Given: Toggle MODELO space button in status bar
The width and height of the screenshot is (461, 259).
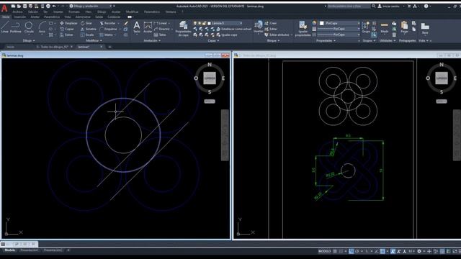Looking at the screenshot, I should (x=325, y=251).
